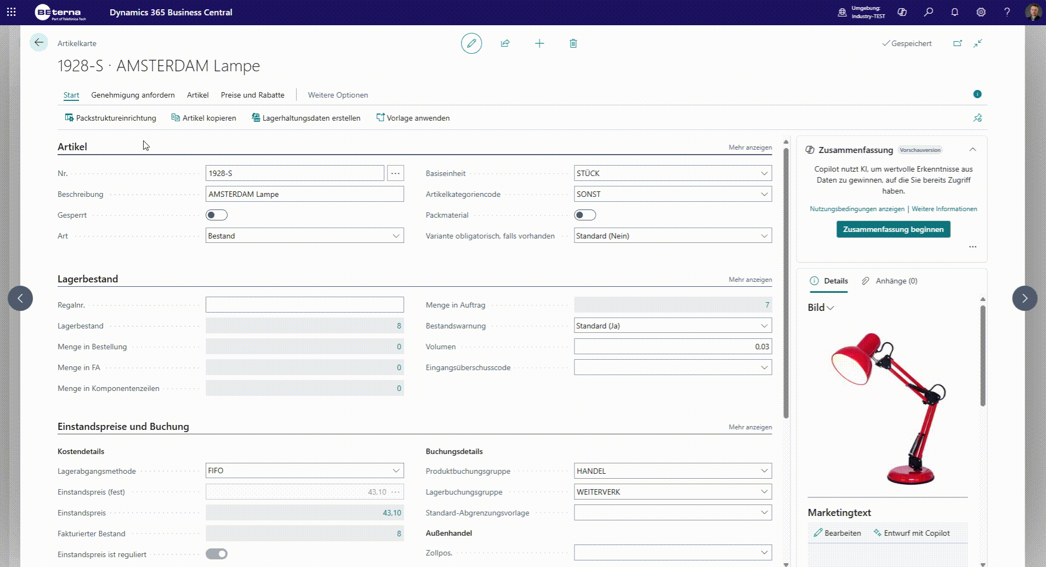
Task: Click Mehr anzeigen link in Lagerbestand section
Action: [x=750, y=280]
